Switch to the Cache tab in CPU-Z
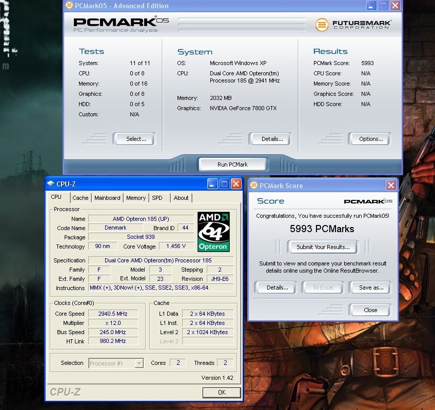The height and width of the screenshot is (410, 435). coord(80,198)
